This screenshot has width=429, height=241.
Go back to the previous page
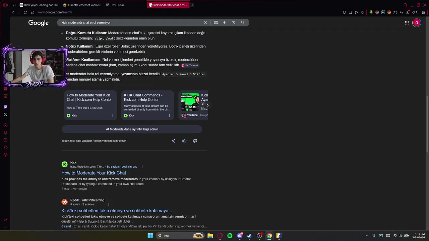click(x=13, y=12)
